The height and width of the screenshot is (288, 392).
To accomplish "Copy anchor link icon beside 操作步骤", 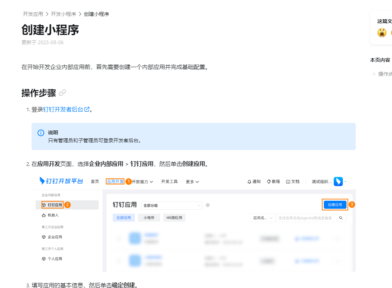I will point(62,93).
